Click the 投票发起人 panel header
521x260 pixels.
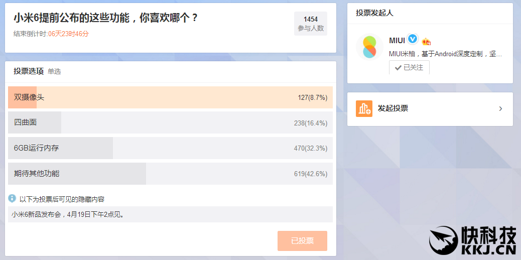pyautogui.click(x=374, y=13)
